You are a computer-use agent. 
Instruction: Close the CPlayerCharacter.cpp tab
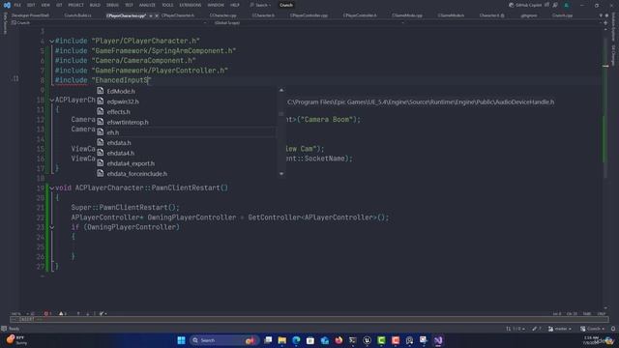(157, 15)
